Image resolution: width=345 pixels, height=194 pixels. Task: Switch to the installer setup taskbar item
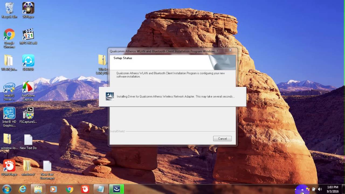coord(101,189)
